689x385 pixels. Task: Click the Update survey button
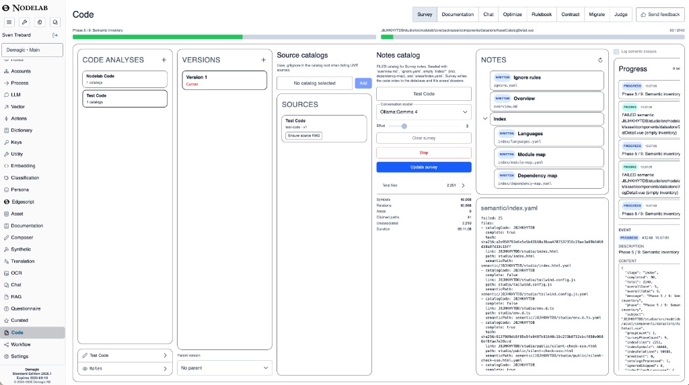click(424, 167)
